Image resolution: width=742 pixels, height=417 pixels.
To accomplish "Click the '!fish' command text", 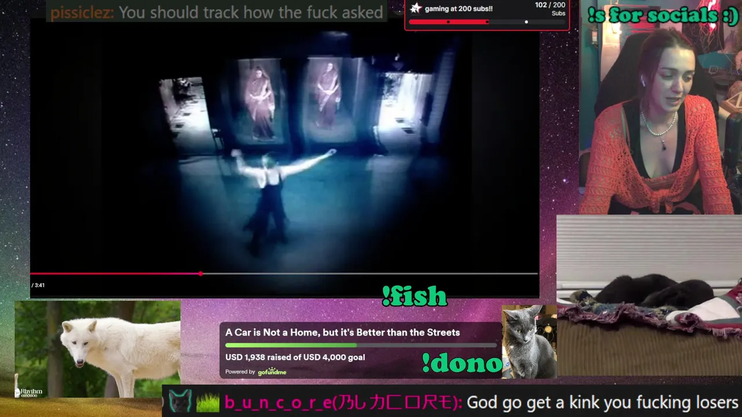I will coord(414,297).
